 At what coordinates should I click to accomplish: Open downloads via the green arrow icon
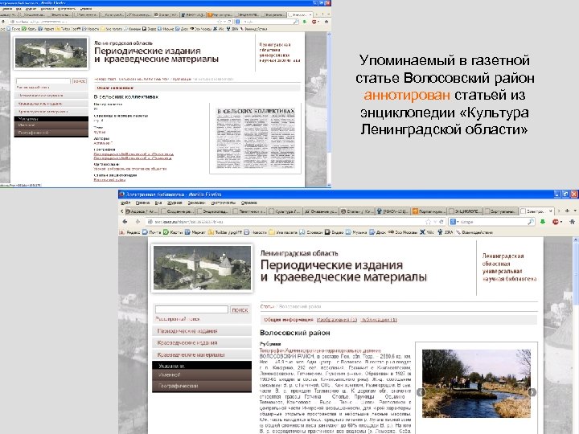(543, 222)
